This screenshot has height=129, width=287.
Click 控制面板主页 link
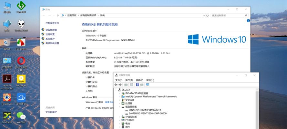52,23
